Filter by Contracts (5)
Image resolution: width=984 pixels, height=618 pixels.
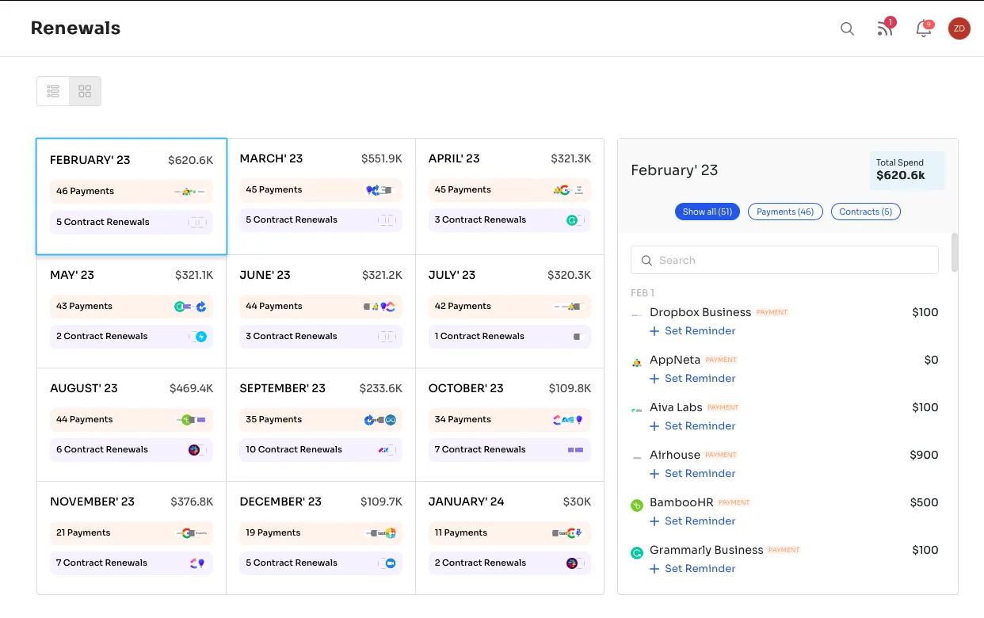(866, 212)
